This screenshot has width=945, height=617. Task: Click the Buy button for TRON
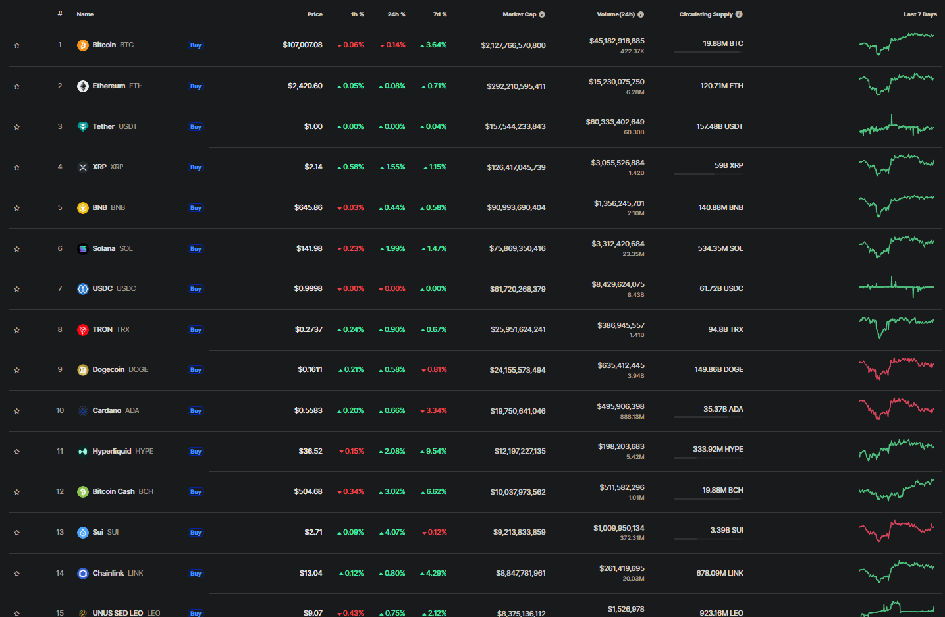[196, 330]
